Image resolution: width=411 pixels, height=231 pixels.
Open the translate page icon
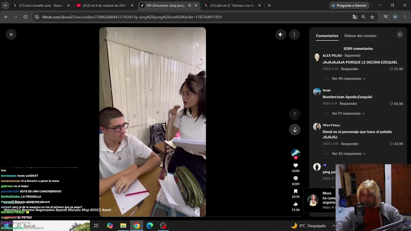click(355, 17)
